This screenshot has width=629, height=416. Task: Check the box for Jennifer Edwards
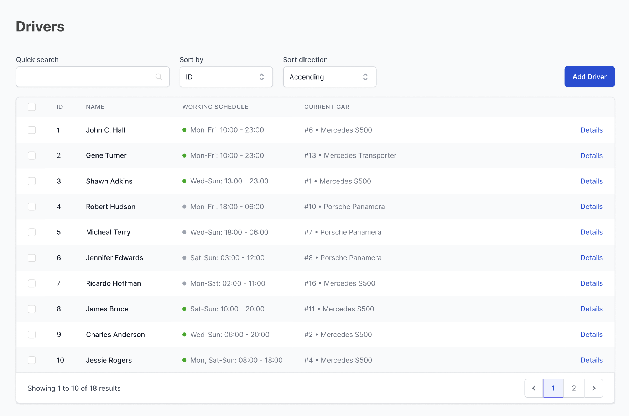click(x=32, y=258)
